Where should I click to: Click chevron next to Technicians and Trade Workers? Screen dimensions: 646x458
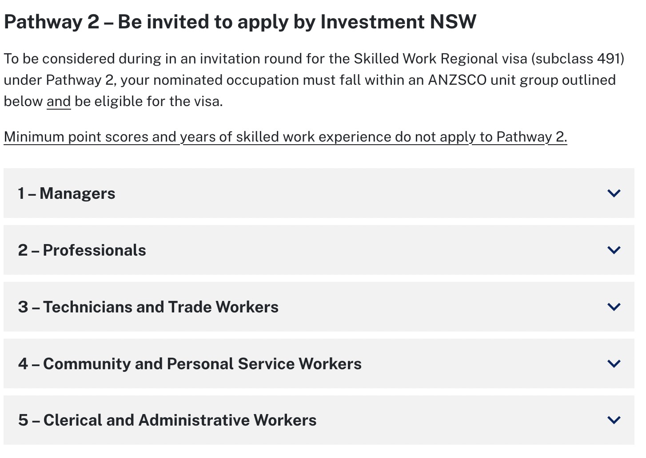click(x=614, y=307)
